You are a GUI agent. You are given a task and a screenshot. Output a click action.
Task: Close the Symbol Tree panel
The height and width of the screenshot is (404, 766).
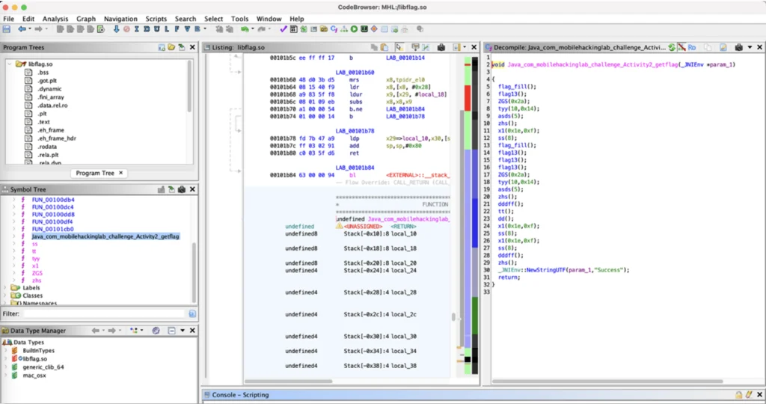tap(192, 189)
